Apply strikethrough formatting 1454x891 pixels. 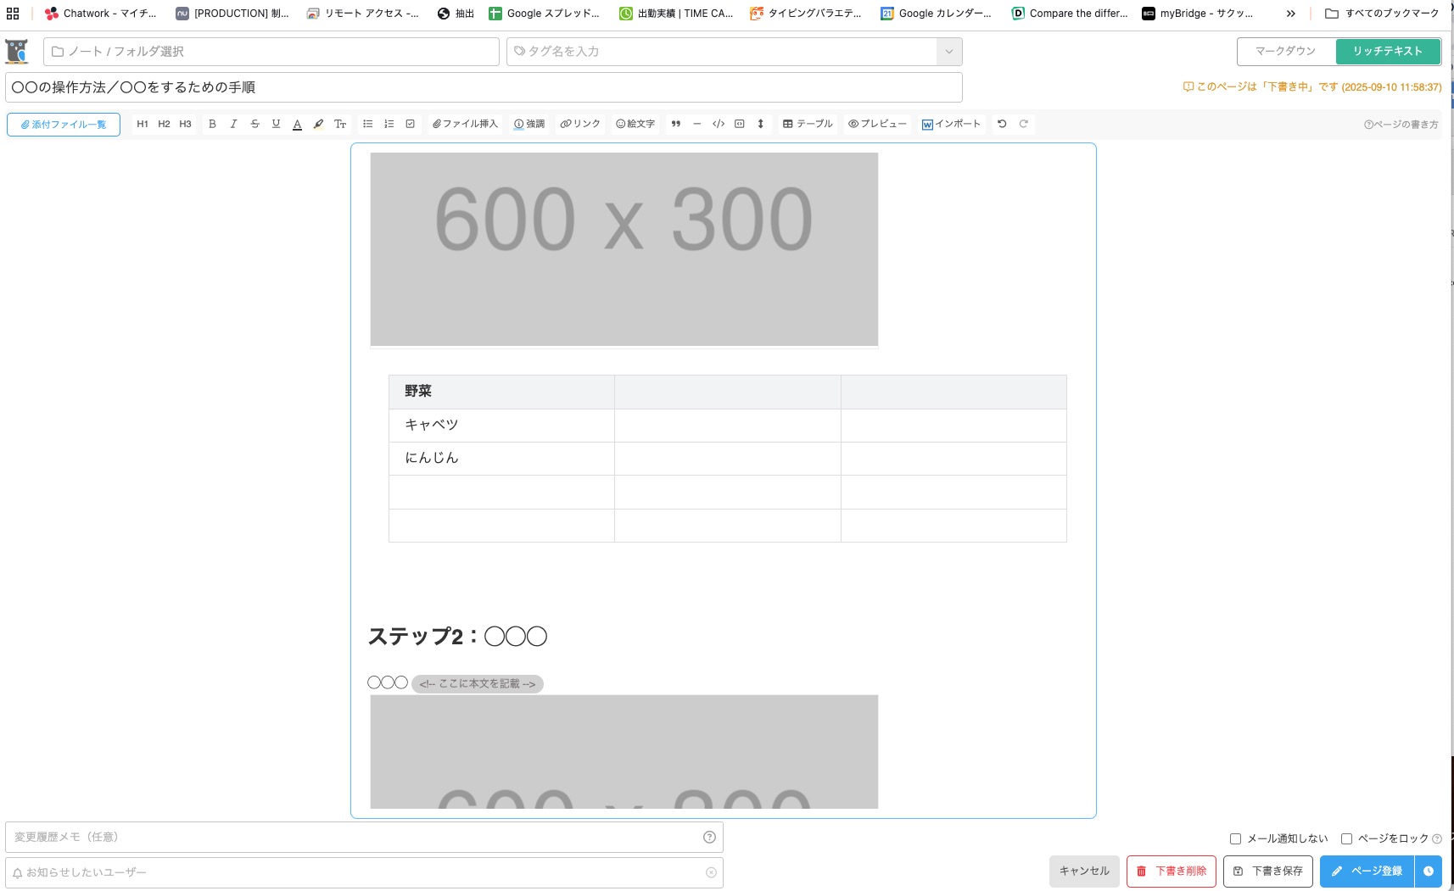[x=254, y=124]
